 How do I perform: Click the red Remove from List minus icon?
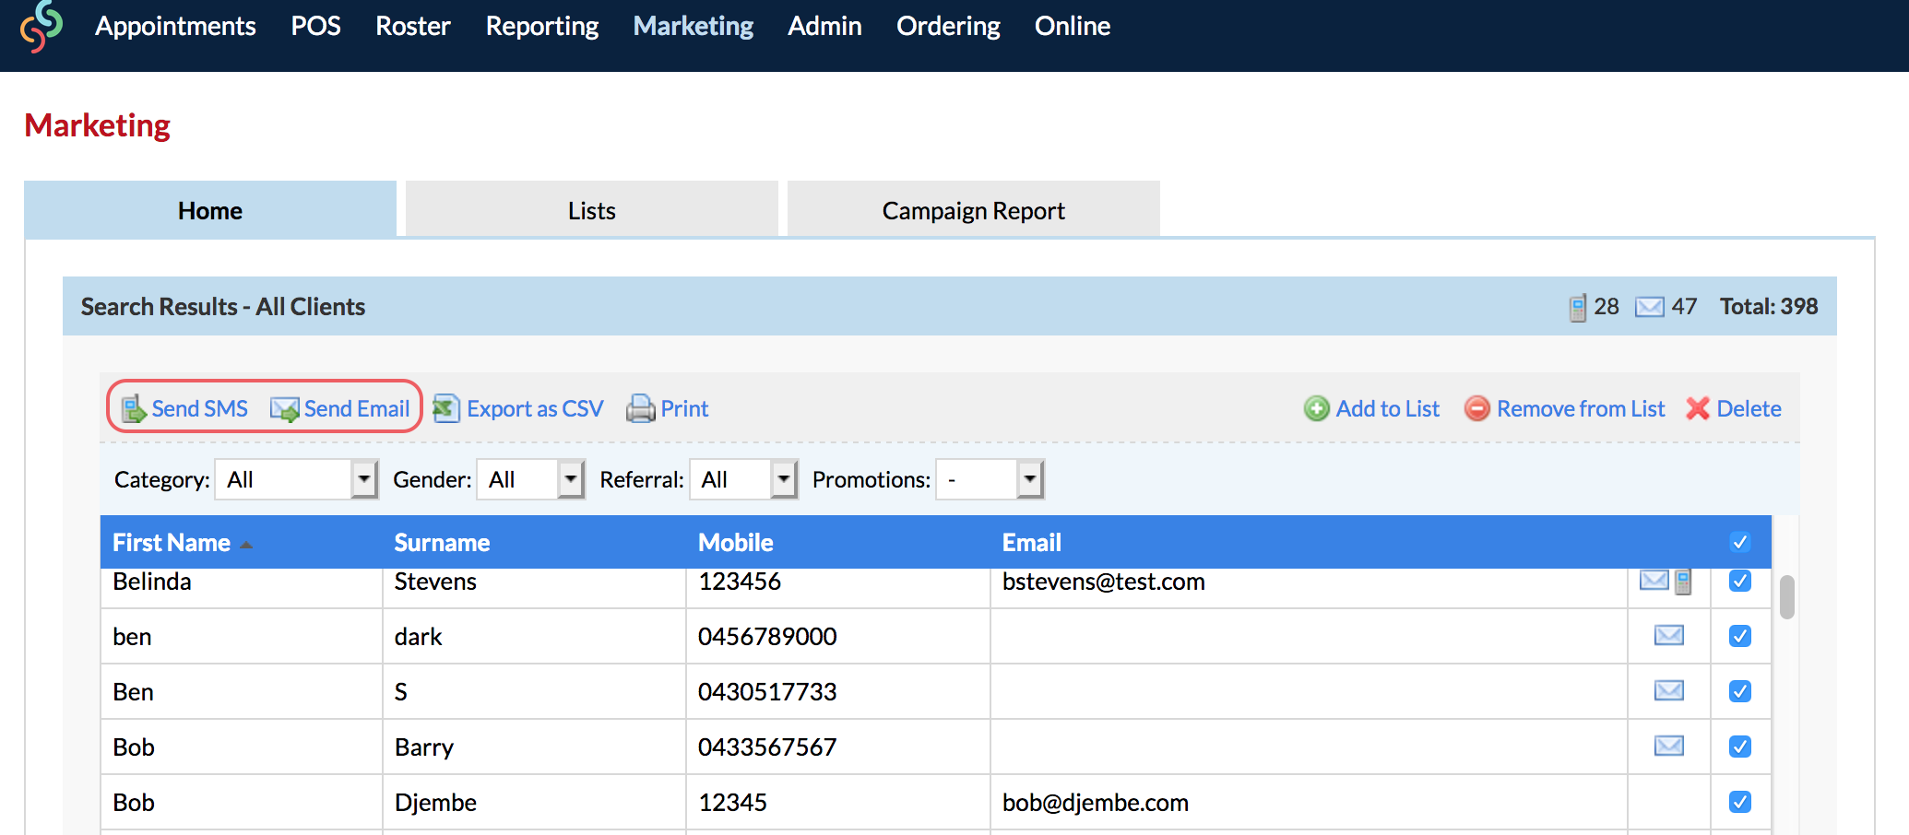1476,408
